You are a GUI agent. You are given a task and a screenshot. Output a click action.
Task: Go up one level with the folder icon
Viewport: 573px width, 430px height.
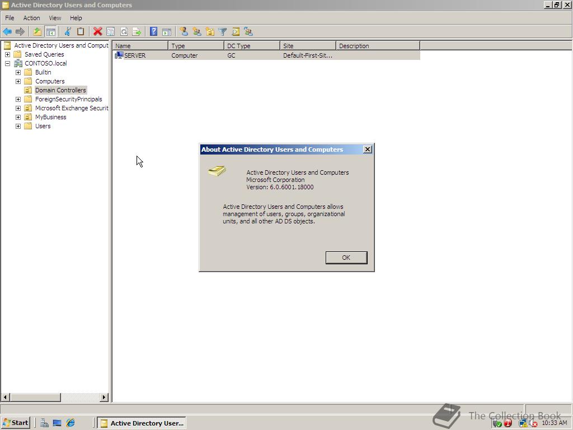click(37, 32)
